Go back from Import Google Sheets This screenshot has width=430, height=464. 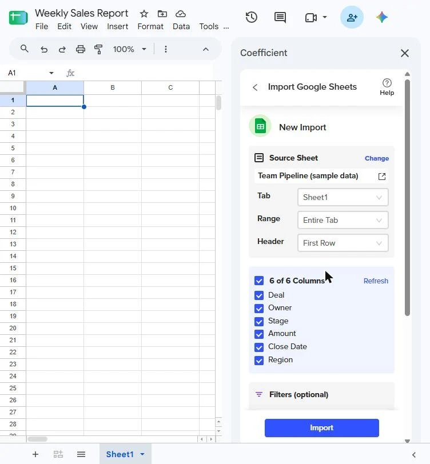click(255, 87)
